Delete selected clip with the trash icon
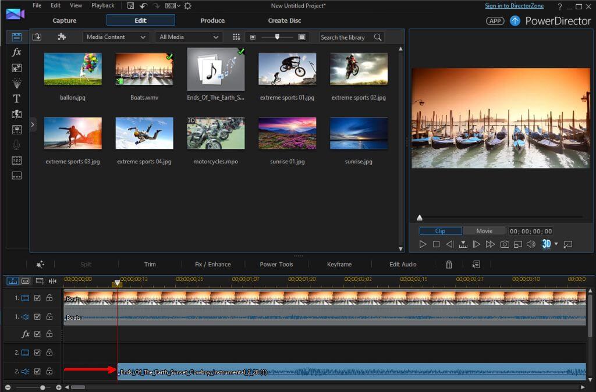 [449, 265]
